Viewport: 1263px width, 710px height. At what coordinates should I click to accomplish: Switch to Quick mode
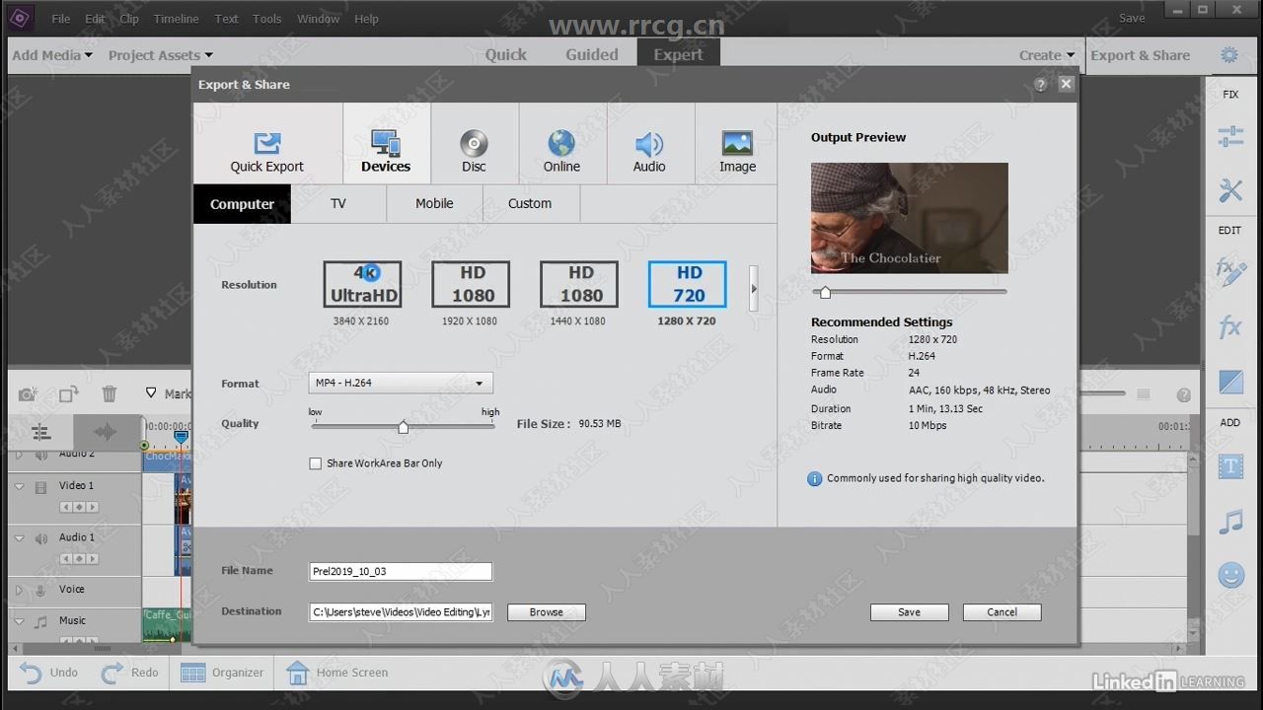tap(506, 55)
